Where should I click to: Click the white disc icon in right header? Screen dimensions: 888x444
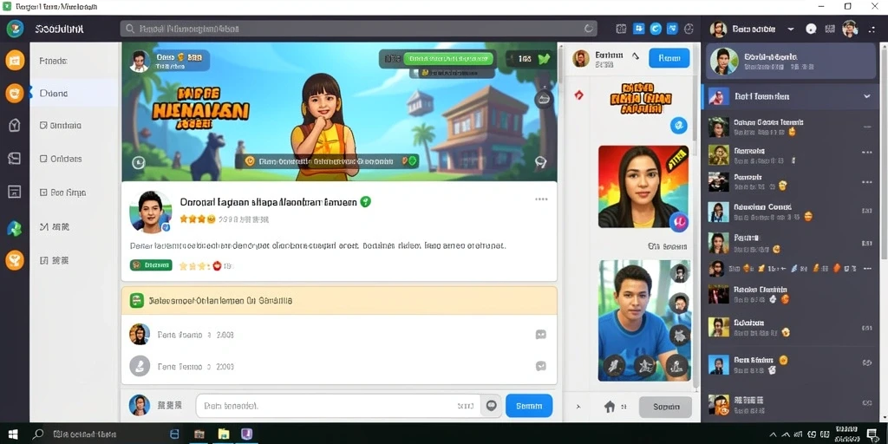click(811, 29)
